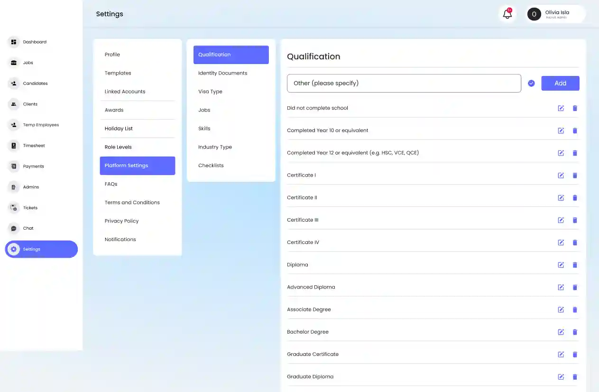The width and height of the screenshot is (599, 392).
Task: Open Dashboard from the sidebar
Action: [x=35, y=42]
